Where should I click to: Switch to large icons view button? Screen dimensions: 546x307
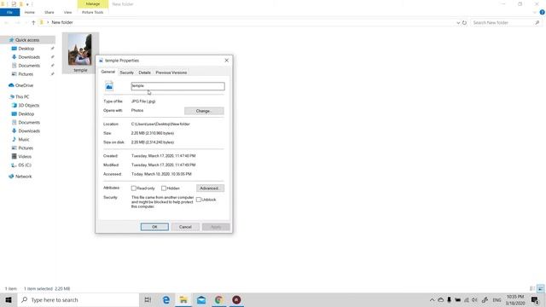(x=540, y=288)
